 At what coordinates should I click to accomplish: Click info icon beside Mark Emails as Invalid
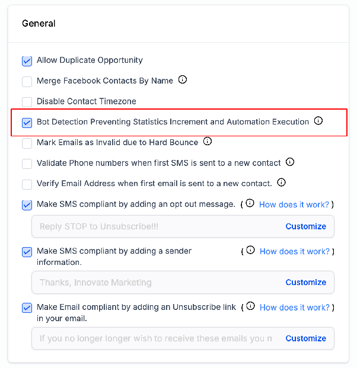[208, 141]
